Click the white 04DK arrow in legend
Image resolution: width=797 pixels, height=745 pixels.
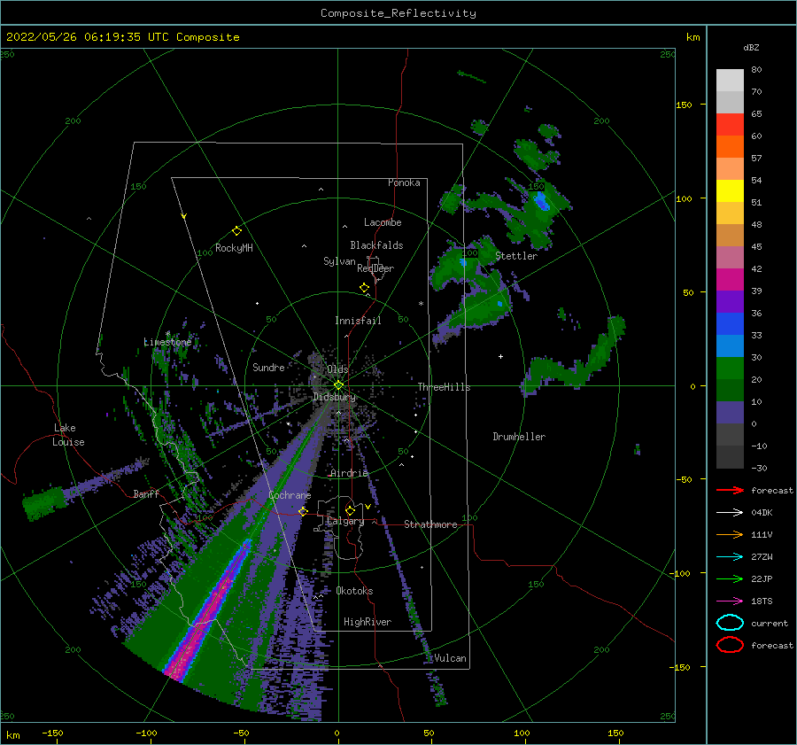(730, 513)
